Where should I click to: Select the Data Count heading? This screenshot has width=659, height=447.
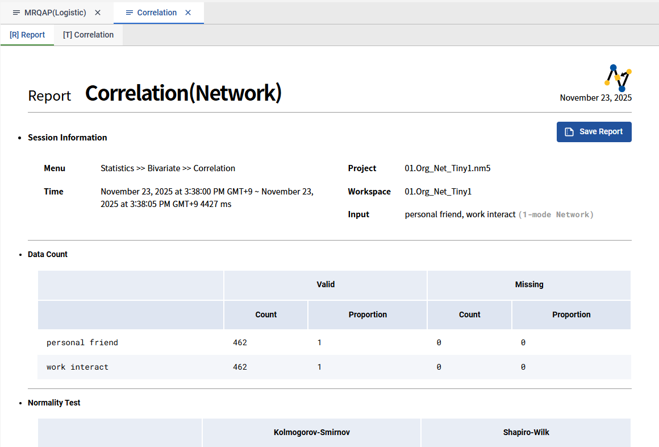point(48,254)
